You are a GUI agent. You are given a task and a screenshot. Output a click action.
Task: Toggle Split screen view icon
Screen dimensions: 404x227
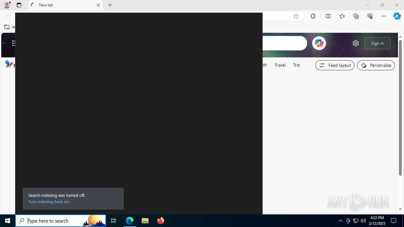tap(328, 16)
